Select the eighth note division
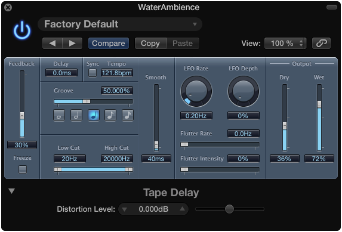This screenshot has height=232, width=342. tap(110, 115)
